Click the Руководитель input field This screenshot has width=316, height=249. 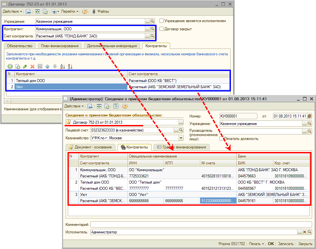tap(261, 131)
